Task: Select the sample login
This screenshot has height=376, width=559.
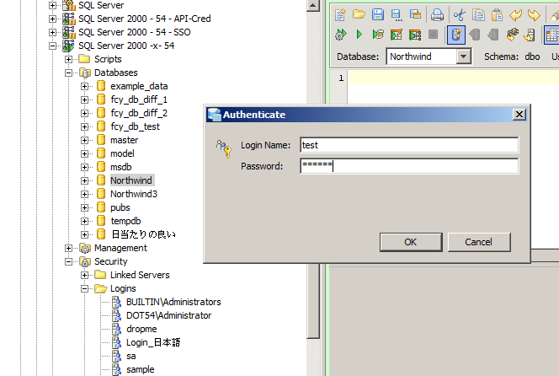Action: pos(140,369)
